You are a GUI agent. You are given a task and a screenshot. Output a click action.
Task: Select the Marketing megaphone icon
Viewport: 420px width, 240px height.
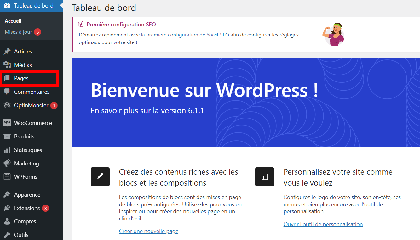pyautogui.click(x=8, y=163)
